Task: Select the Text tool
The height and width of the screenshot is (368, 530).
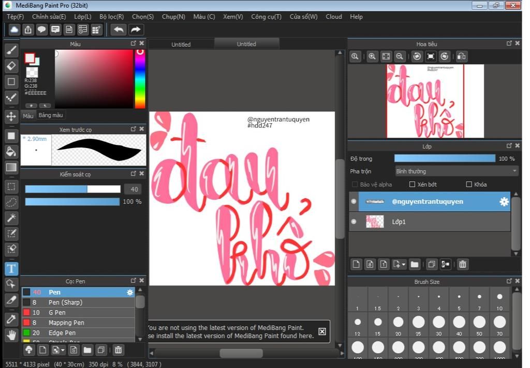Action: click(x=11, y=269)
